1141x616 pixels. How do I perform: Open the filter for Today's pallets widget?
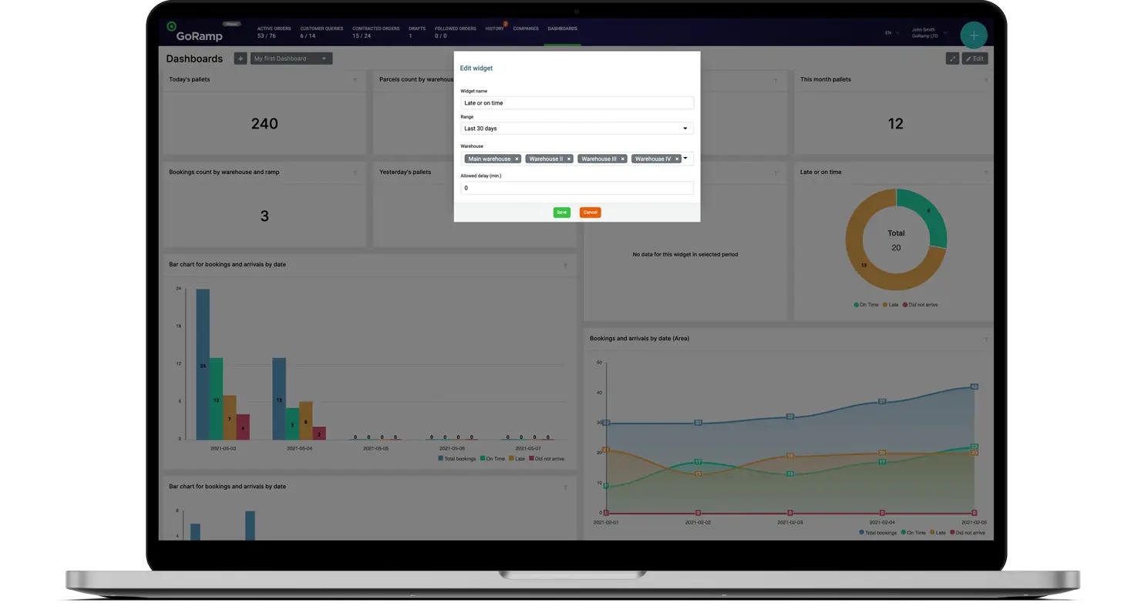tap(355, 79)
